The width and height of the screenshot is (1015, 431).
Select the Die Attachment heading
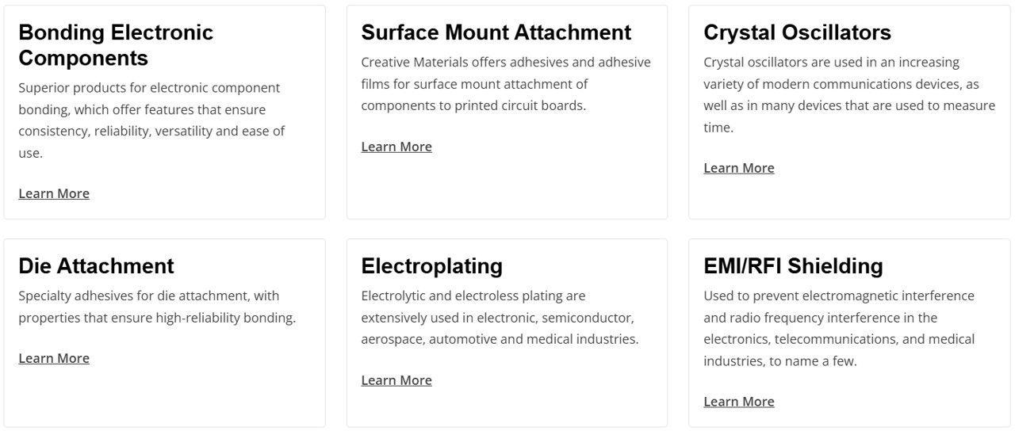point(96,266)
